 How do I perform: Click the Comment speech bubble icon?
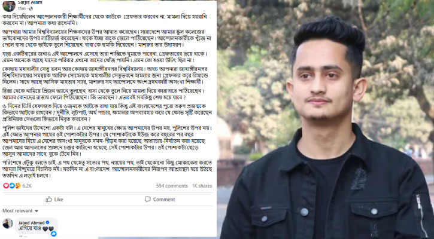147,199
